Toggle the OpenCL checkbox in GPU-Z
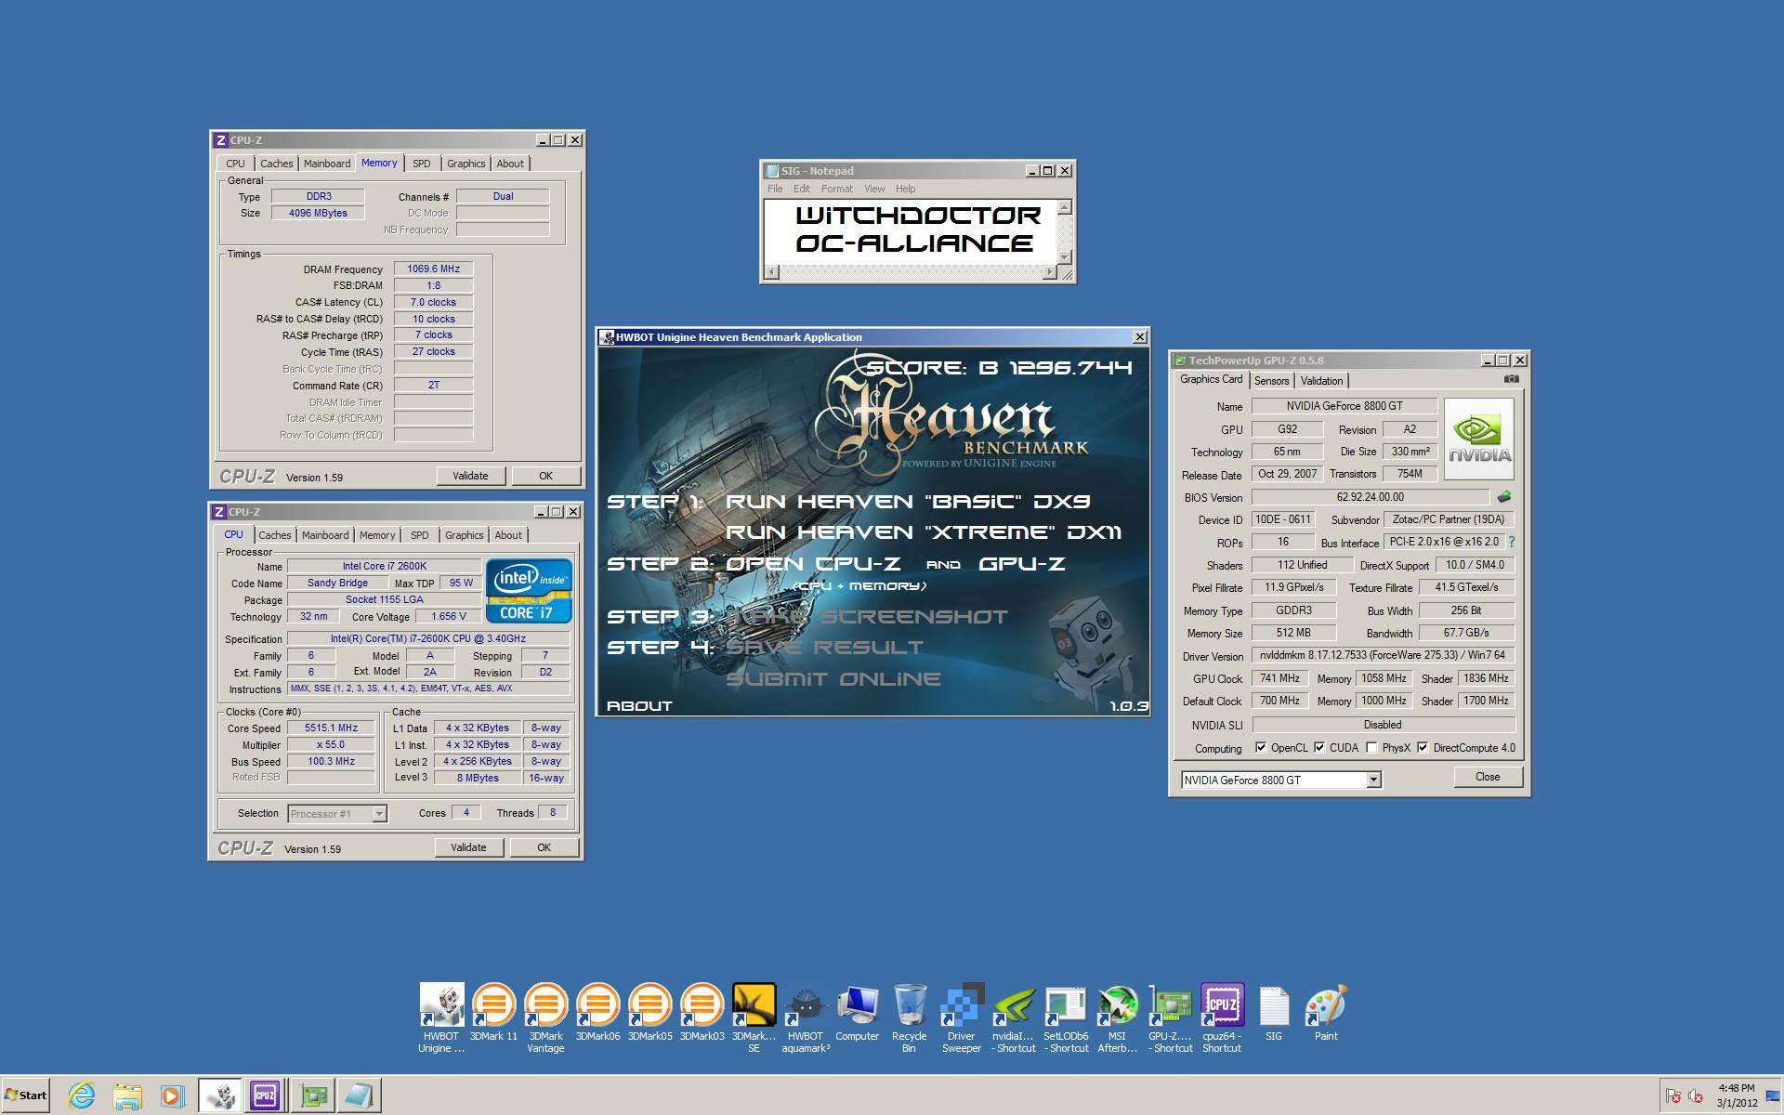Image resolution: width=1784 pixels, height=1115 pixels. tap(1261, 748)
